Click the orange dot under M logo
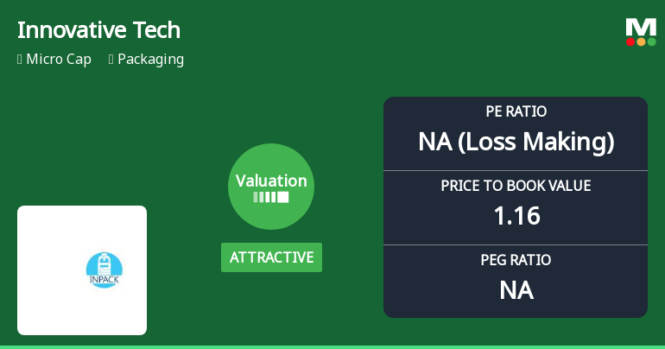 [x=641, y=41]
